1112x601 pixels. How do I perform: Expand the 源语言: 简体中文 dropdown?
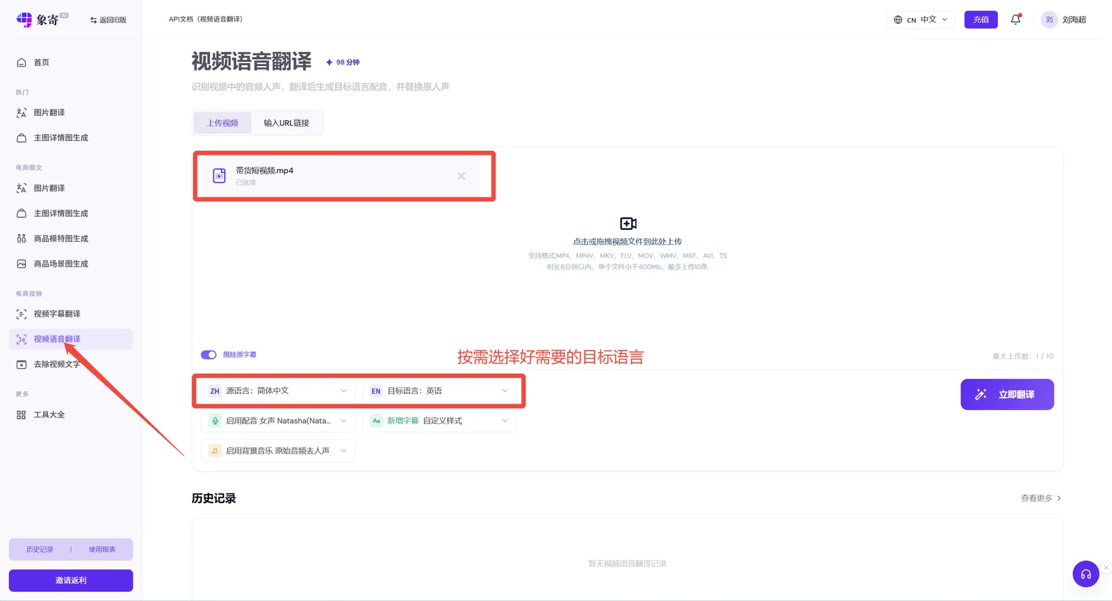tap(278, 391)
